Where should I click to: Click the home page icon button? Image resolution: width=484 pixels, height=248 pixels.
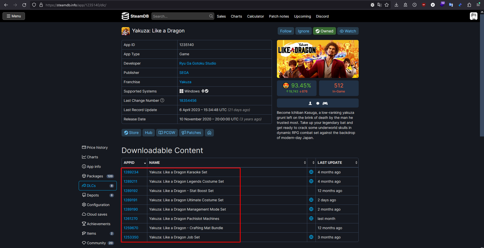coord(209,133)
